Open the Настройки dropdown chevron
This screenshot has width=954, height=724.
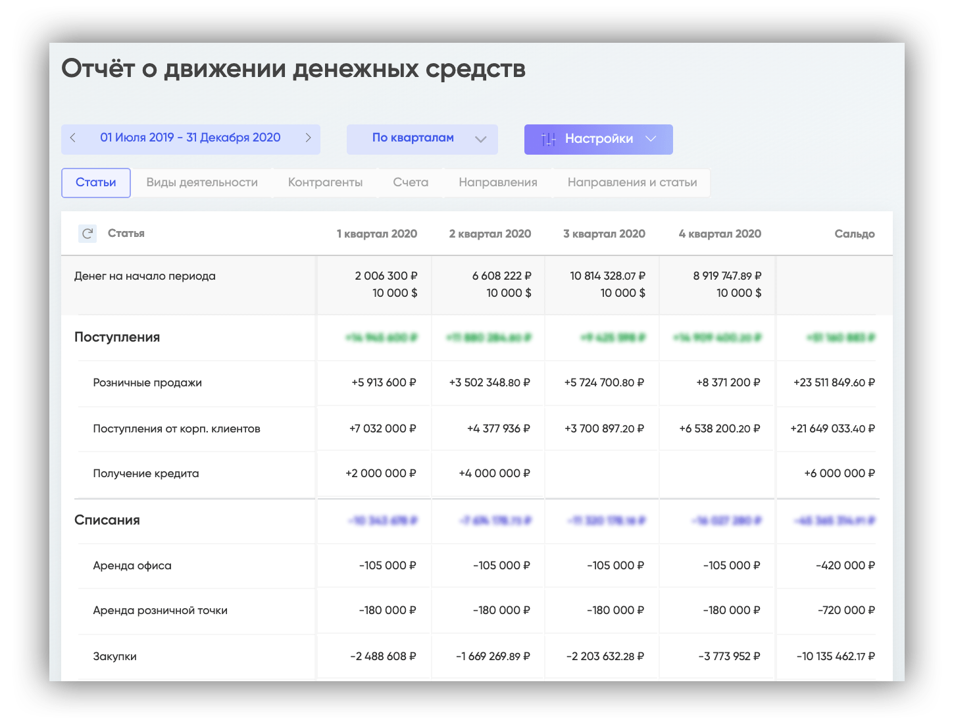tap(651, 140)
